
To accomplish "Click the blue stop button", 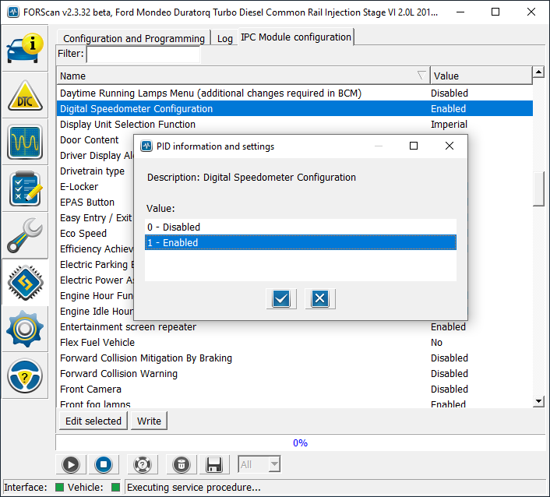I will pyautogui.click(x=103, y=465).
